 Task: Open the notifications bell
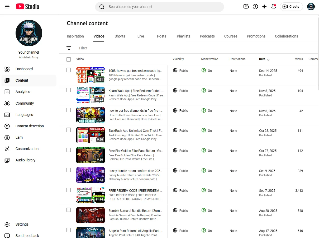pyautogui.click(x=274, y=7)
